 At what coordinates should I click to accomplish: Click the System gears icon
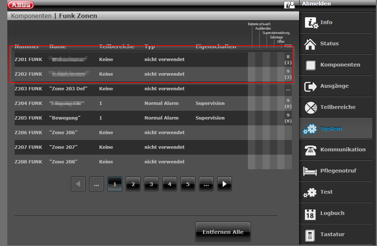tap(310, 129)
